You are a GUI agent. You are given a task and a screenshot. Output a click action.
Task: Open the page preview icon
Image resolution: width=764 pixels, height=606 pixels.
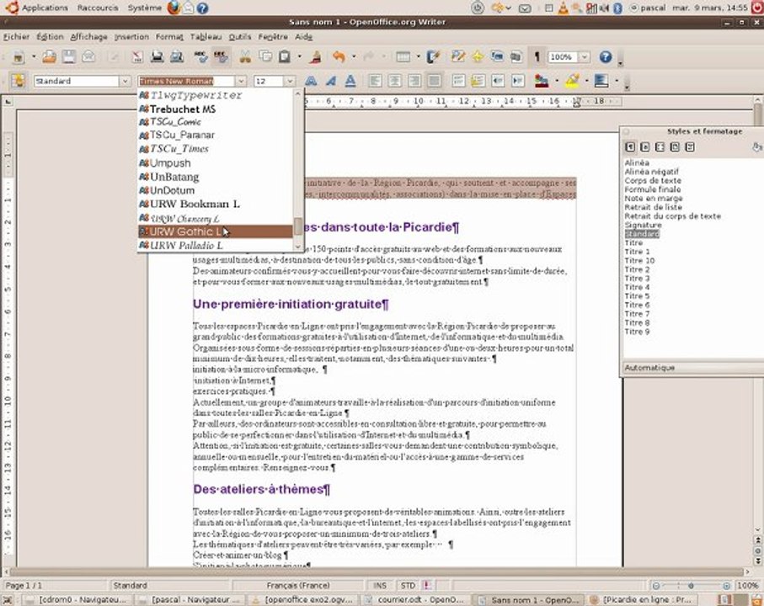(x=177, y=57)
